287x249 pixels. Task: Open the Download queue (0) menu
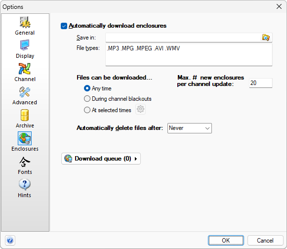pos(101,159)
